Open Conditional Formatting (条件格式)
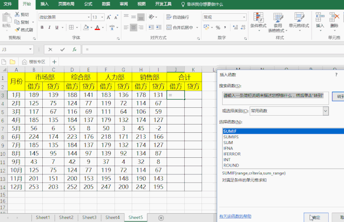This screenshot has height=222, width=344. point(258,22)
